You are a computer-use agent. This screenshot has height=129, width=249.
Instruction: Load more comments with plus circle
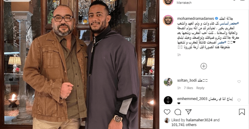204,66
